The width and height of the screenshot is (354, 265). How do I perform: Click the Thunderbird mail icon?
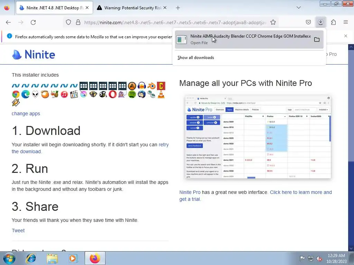pyautogui.click(x=142, y=94)
